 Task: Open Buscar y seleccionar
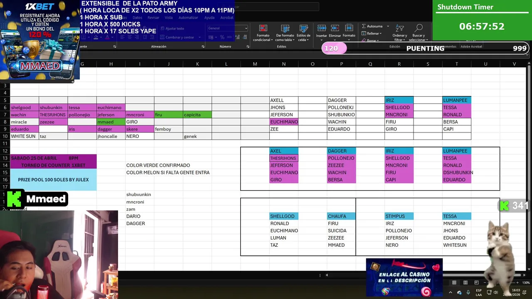(x=419, y=33)
